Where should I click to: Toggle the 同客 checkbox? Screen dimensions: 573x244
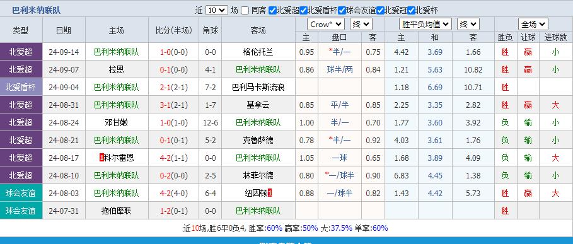point(245,10)
